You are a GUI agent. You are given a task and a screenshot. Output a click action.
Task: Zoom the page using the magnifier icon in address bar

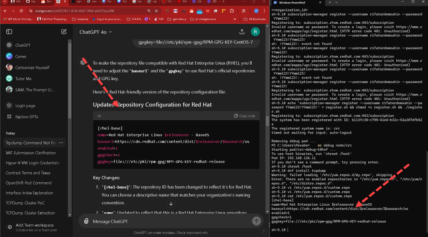tap(149, 11)
